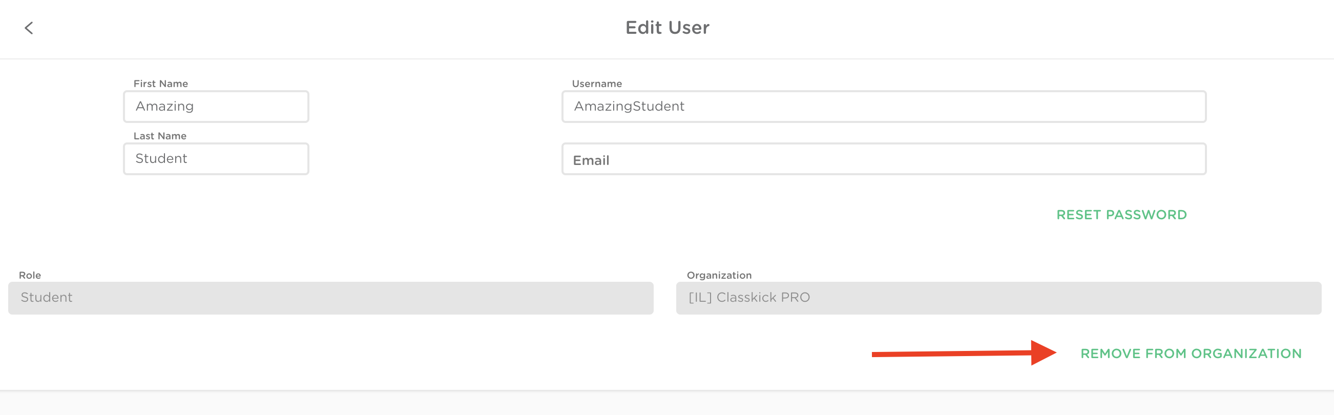Click the gray footer strip at bottom
1334x415 pixels.
667,403
